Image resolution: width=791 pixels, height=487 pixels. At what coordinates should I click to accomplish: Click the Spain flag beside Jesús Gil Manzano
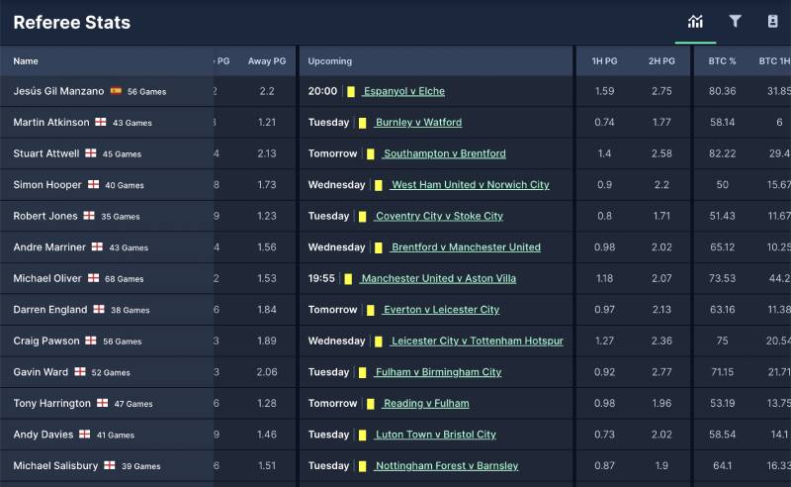click(116, 91)
